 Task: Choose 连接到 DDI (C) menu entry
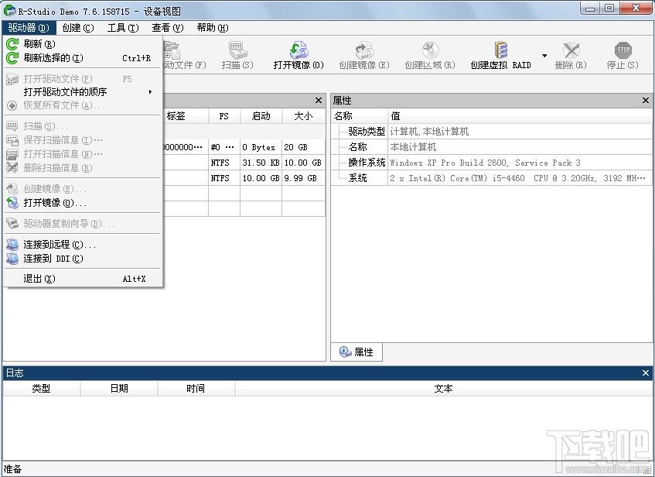coord(83,259)
